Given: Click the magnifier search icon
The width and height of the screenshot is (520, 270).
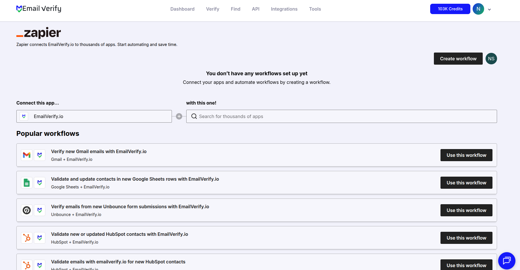Looking at the screenshot, I should click(x=194, y=116).
